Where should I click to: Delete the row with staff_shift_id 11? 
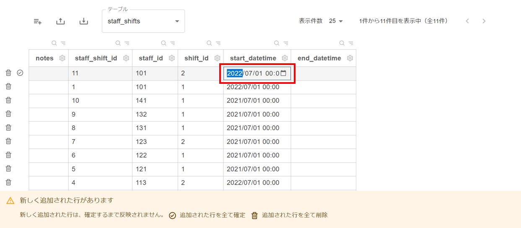click(8, 73)
